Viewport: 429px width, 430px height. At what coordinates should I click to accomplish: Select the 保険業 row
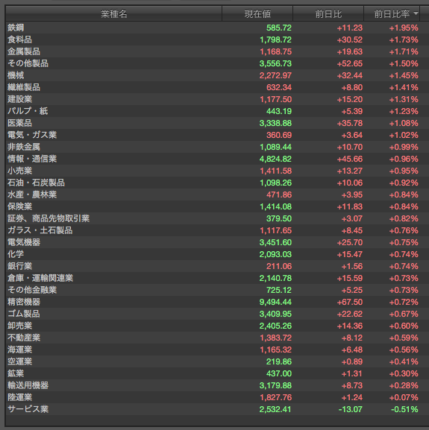point(217,206)
